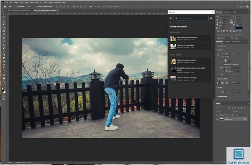Select the Path Selection tool
Image resolution: width=251 pixels, height=165 pixels.
[4, 71]
